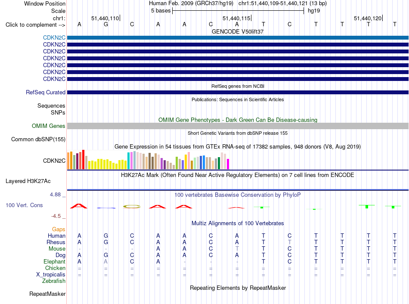Open 100 vertebrates Basewise Conservation title
This screenshot has width=409, height=304.
point(238,195)
